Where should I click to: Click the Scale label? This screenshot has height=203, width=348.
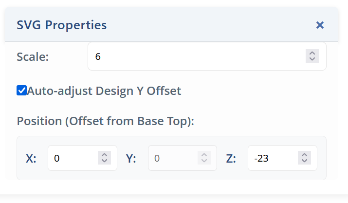pyautogui.click(x=33, y=56)
